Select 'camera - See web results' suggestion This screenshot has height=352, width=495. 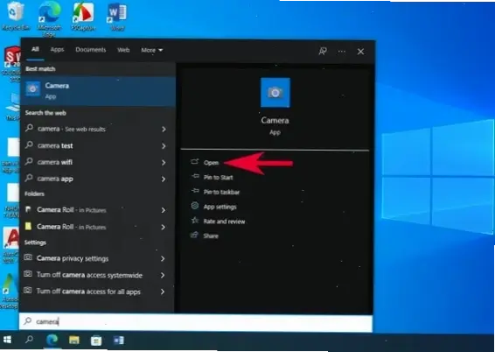98,129
